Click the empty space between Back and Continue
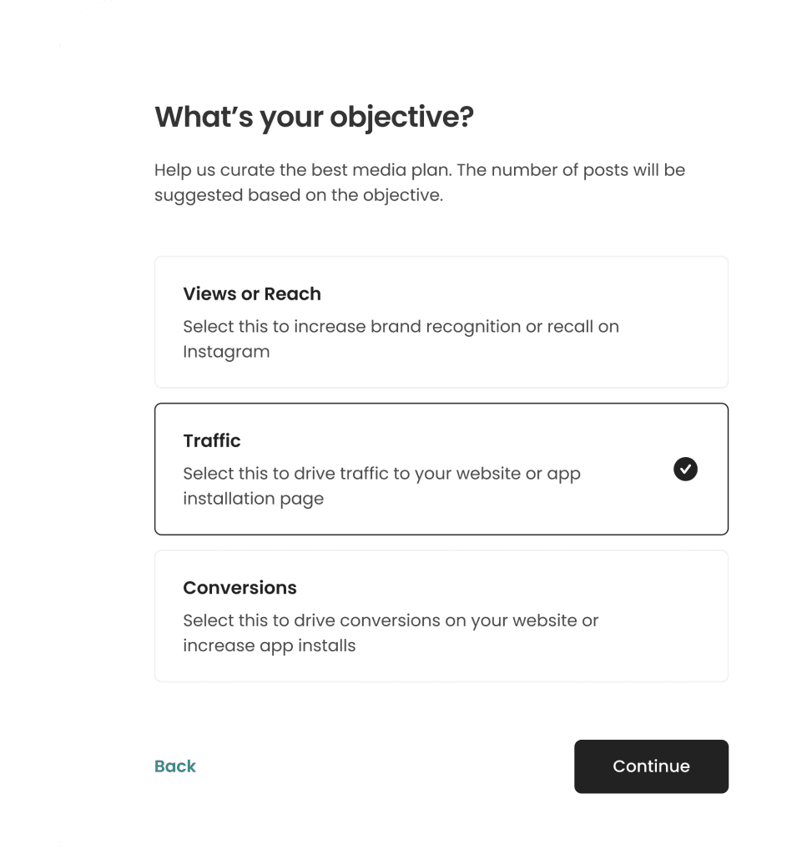 pyautogui.click(x=384, y=766)
